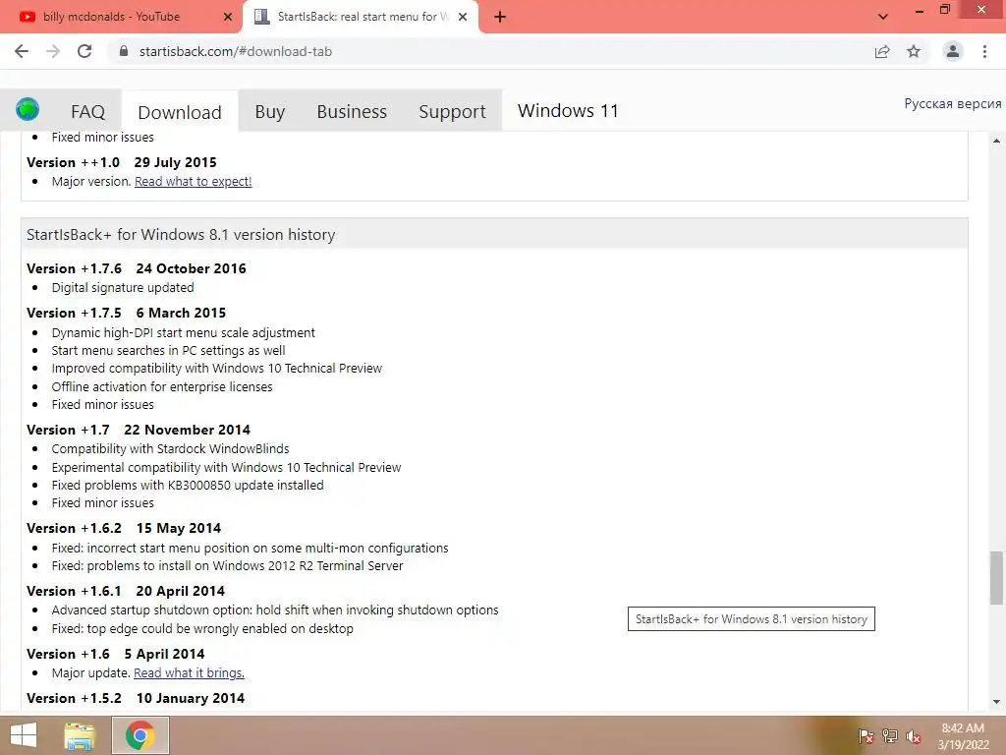This screenshot has width=1006, height=755.
Task: Open the Windows Start button
Action: 24,735
